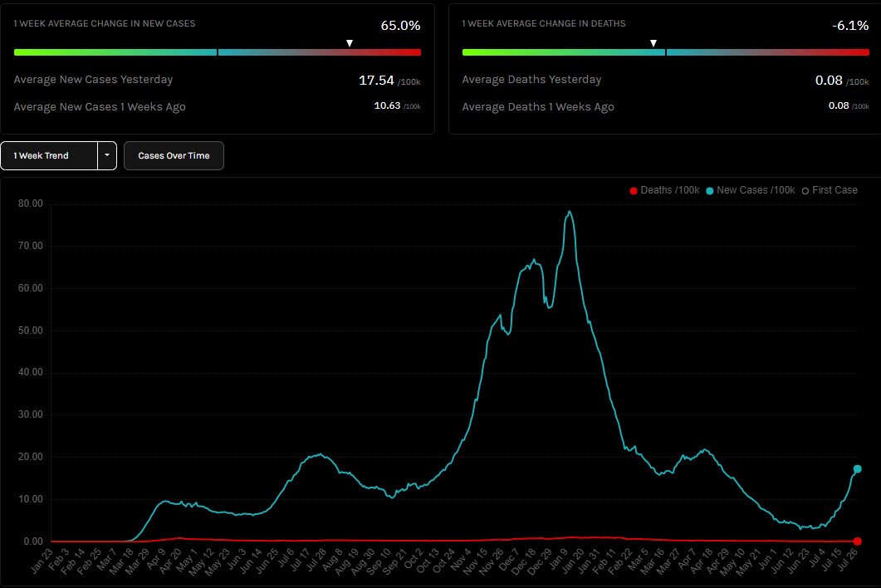The height and width of the screenshot is (588, 881).
Task: Select the '1 Week Average Change in New Cases' heading
Action: (105, 23)
